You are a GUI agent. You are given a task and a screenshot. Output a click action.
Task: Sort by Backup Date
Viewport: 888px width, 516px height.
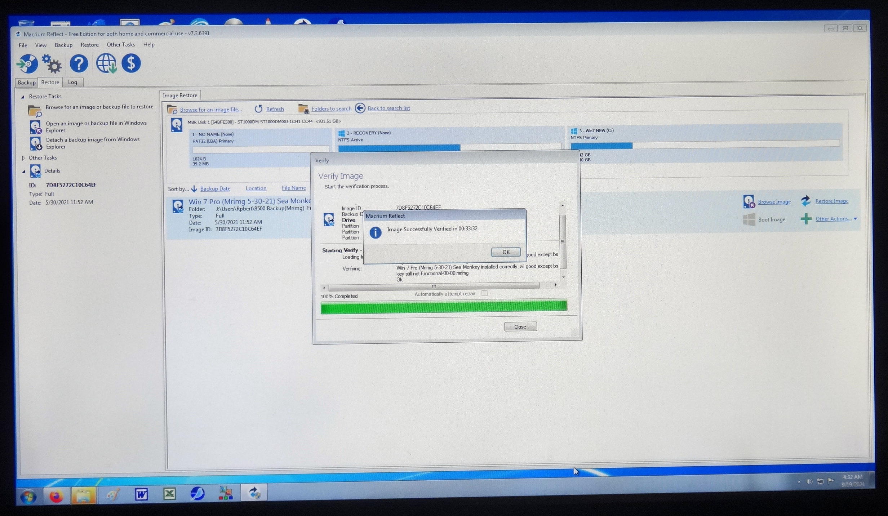pyautogui.click(x=215, y=188)
